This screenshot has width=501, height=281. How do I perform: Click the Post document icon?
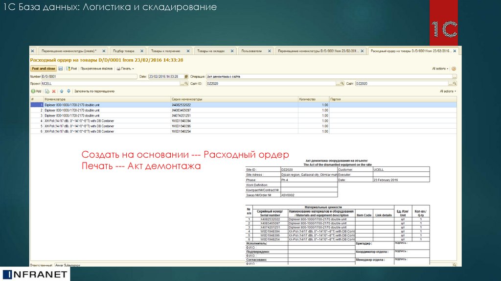tap(68, 69)
